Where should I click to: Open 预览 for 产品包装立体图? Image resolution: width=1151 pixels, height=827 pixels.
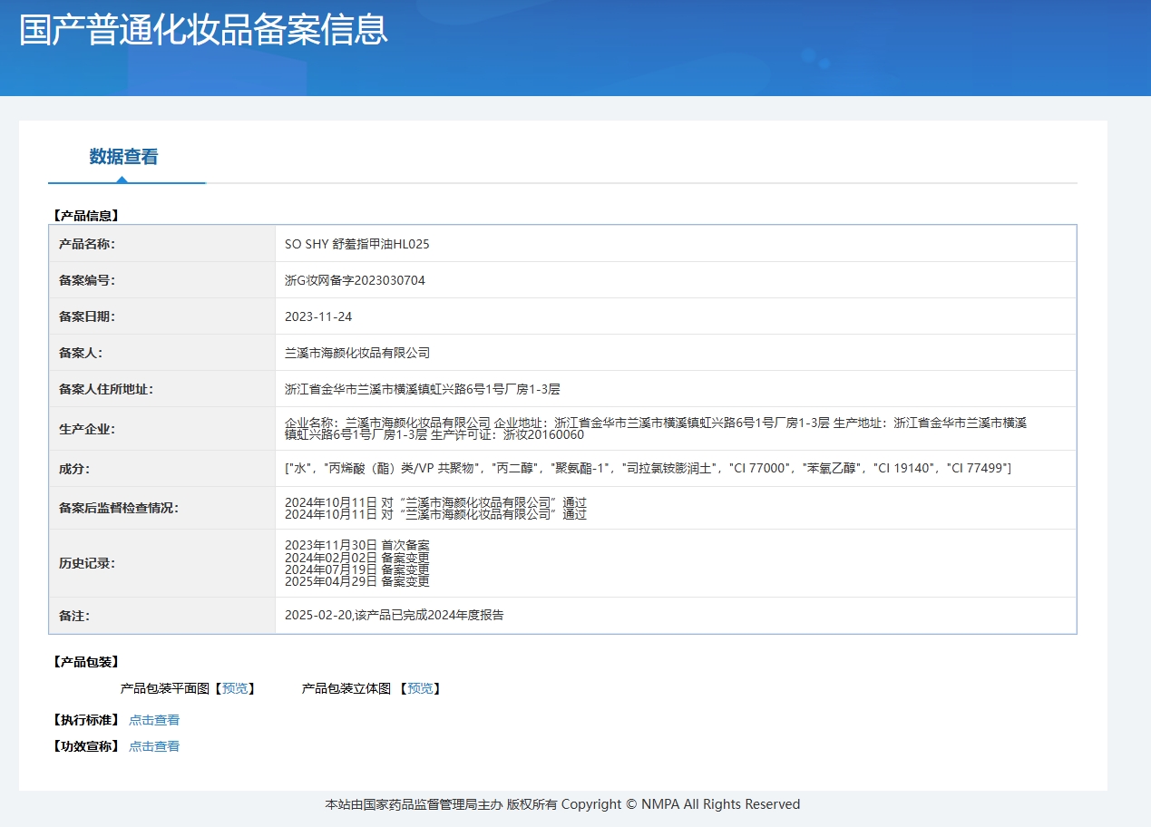pos(420,688)
